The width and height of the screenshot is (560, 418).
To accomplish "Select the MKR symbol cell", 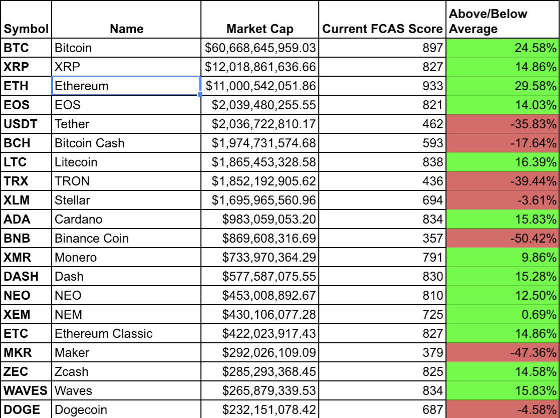I will pos(26,353).
